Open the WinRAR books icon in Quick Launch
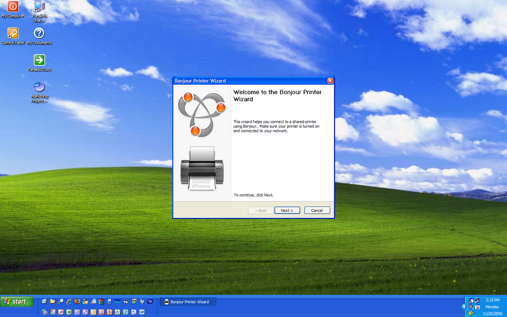The height and width of the screenshot is (317, 507). click(101, 302)
